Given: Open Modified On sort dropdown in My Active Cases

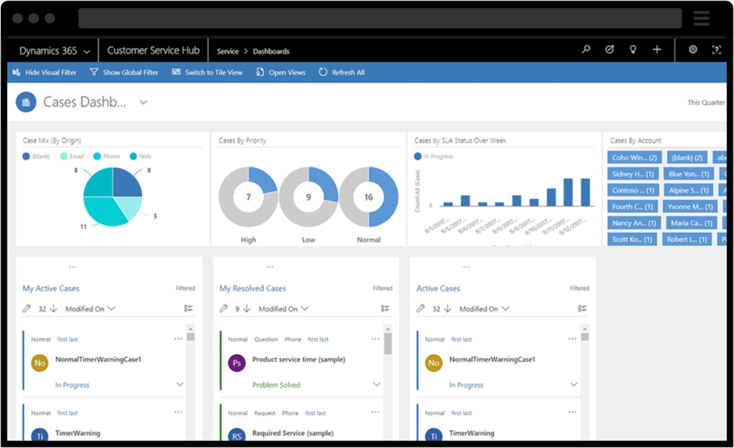Looking at the screenshot, I should tap(90, 309).
